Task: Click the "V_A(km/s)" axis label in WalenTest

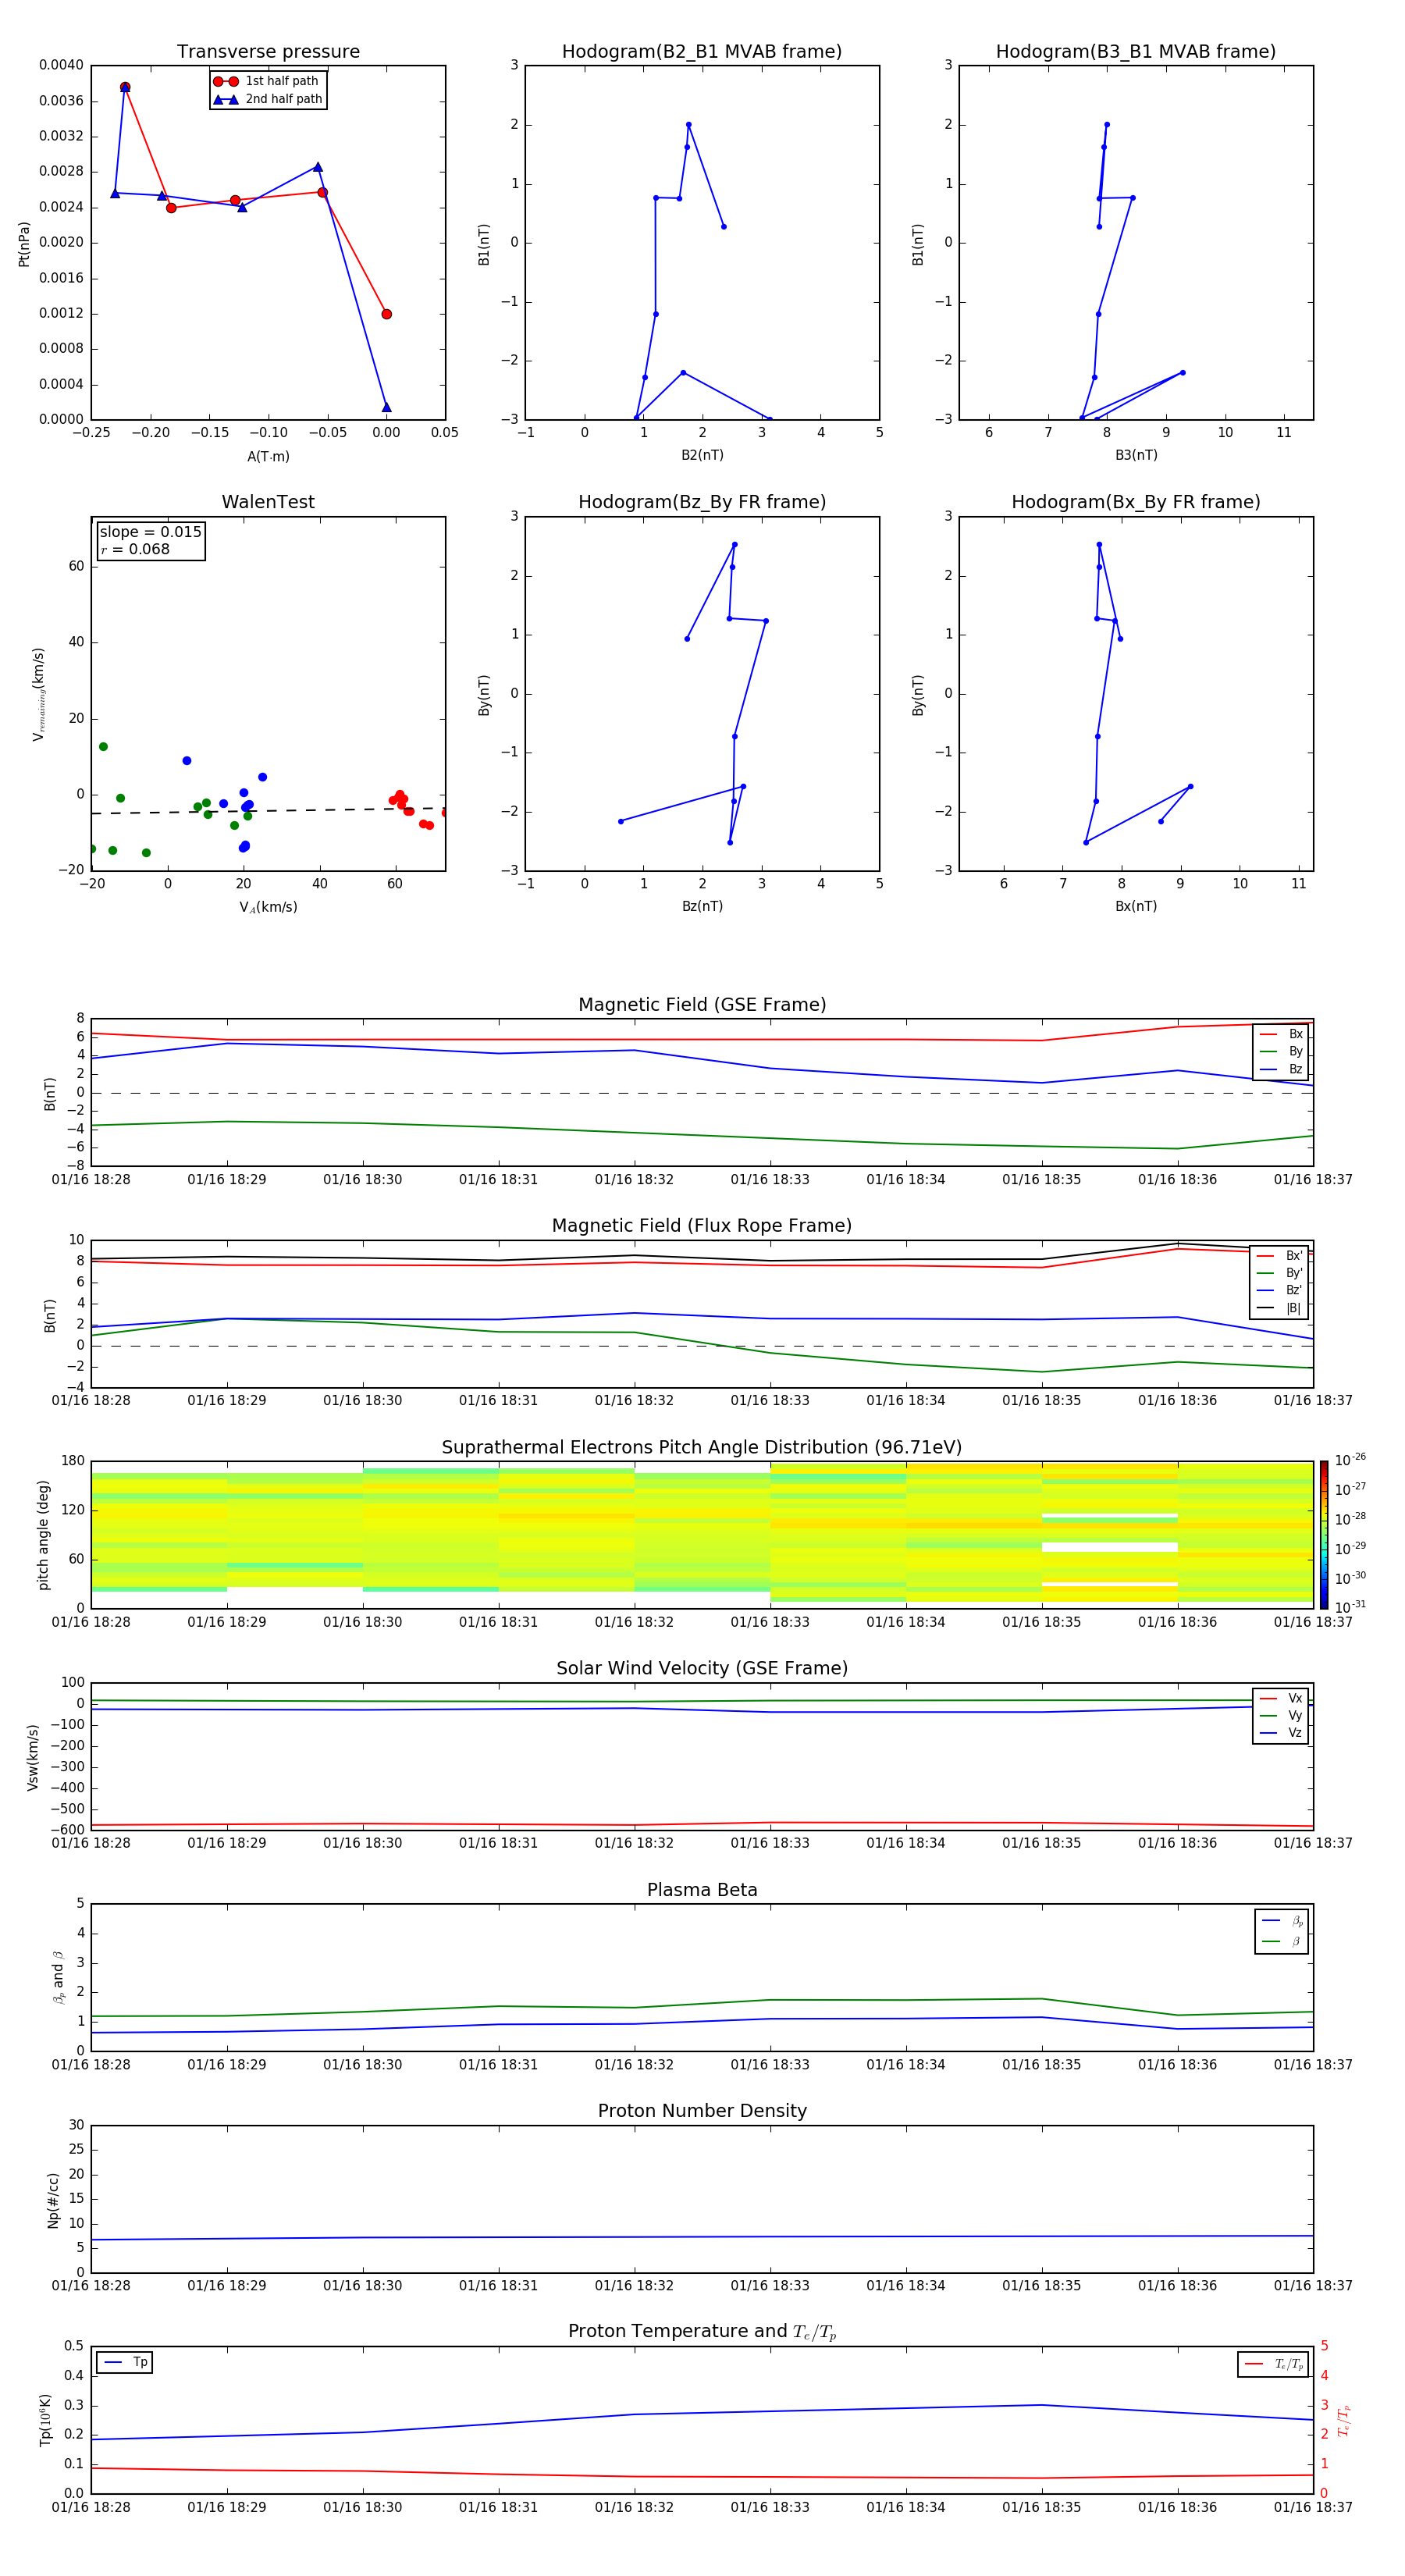Action: click(x=268, y=907)
